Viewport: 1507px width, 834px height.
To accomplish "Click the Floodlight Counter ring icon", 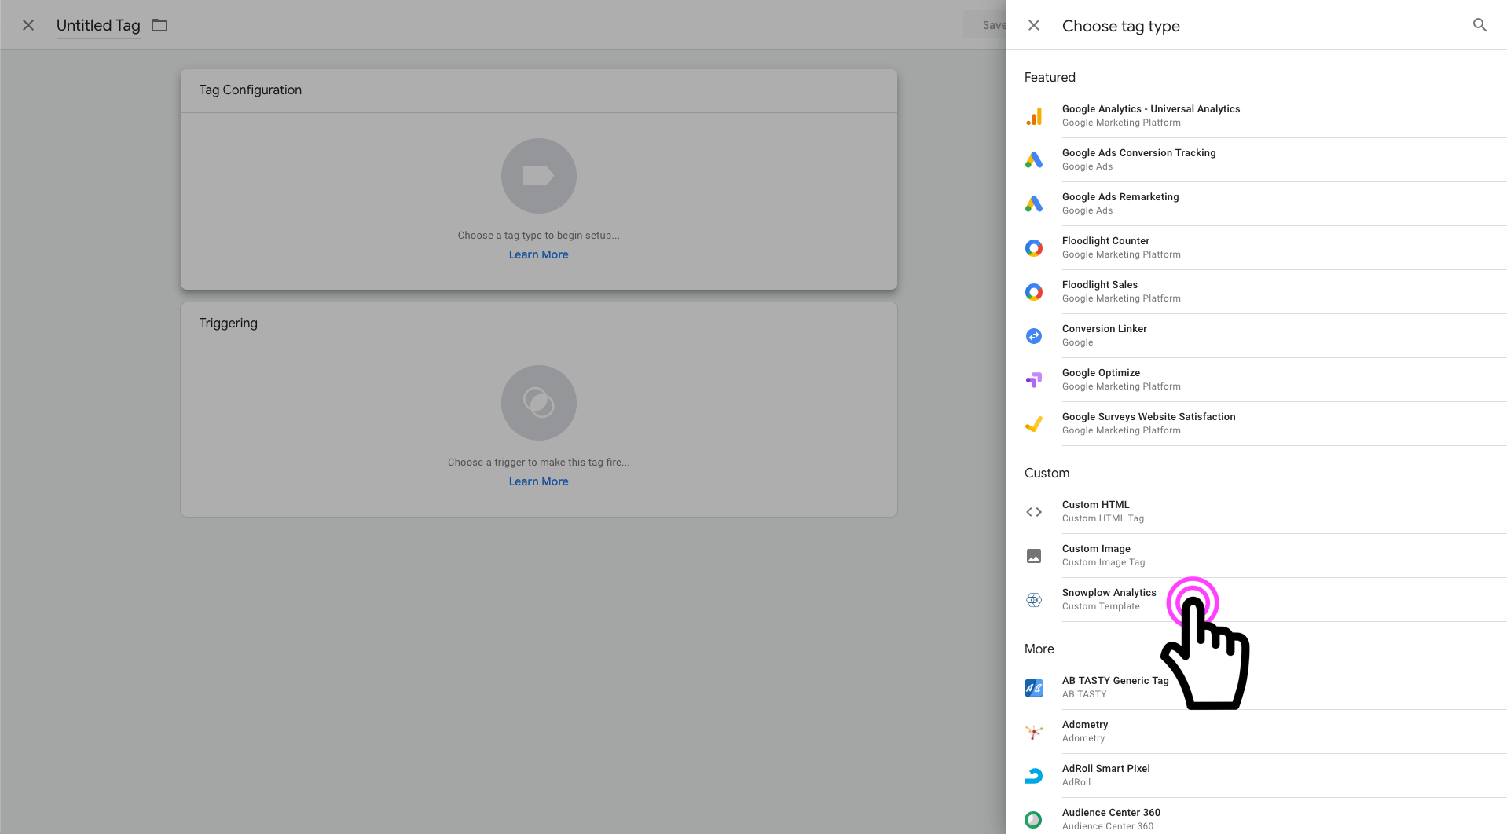I will (1034, 248).
